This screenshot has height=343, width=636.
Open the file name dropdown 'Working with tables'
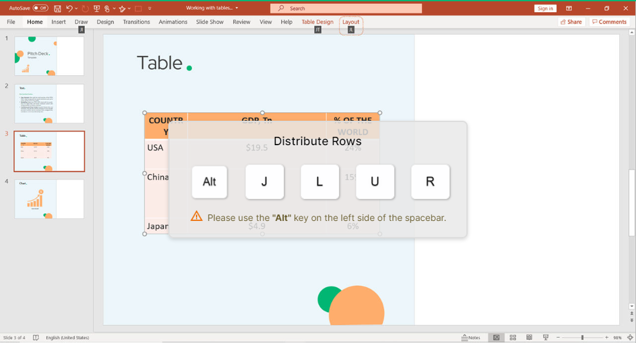coord(212,8)
